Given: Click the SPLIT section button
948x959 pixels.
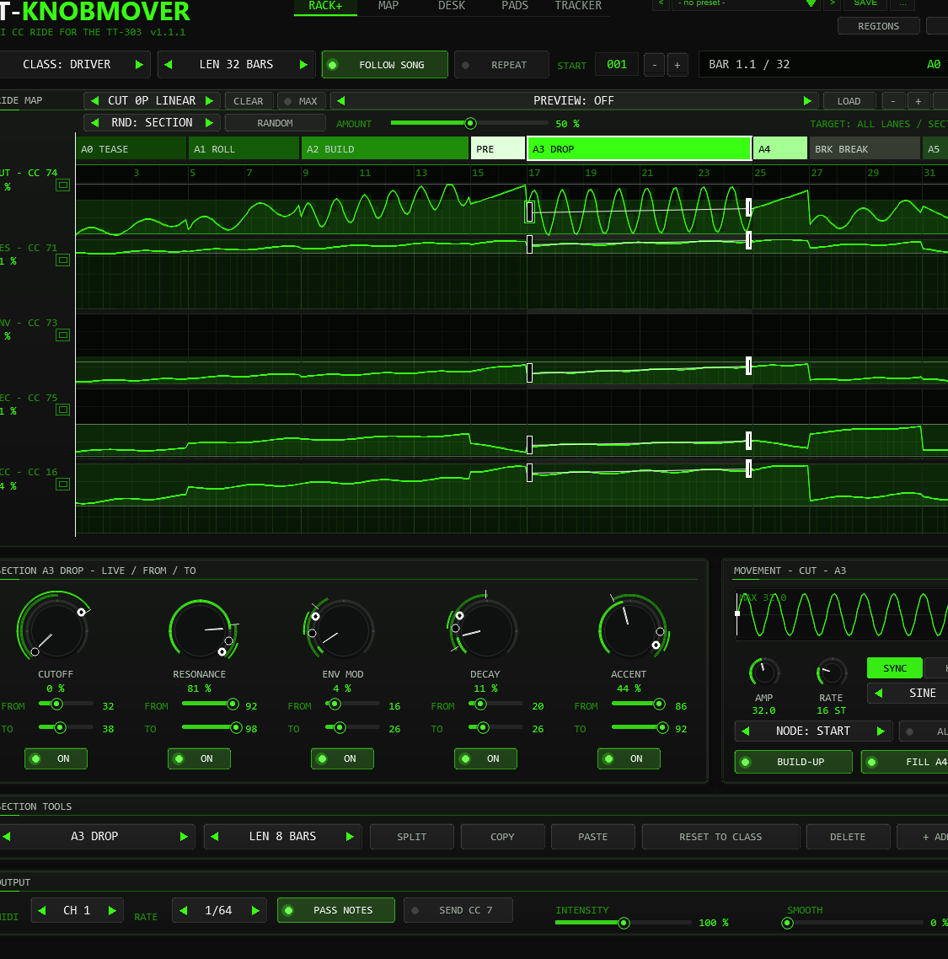Looking at the screenshot, I should coord(411,837).
